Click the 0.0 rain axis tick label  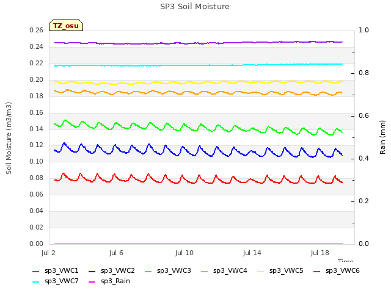click(364, 244)
